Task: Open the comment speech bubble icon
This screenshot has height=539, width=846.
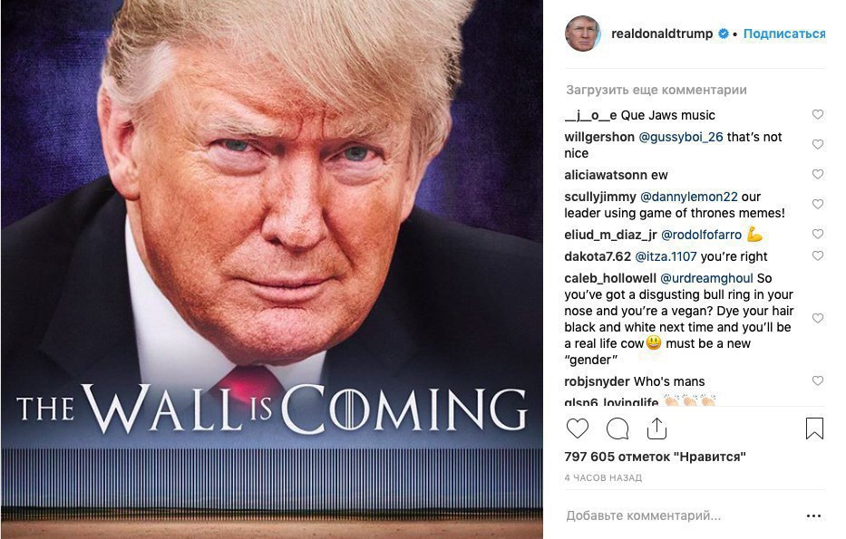Action: point(617,429)
